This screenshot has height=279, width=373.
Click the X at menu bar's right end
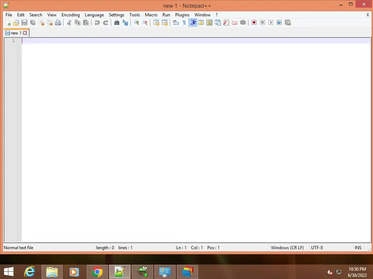[x=368, y=15]
